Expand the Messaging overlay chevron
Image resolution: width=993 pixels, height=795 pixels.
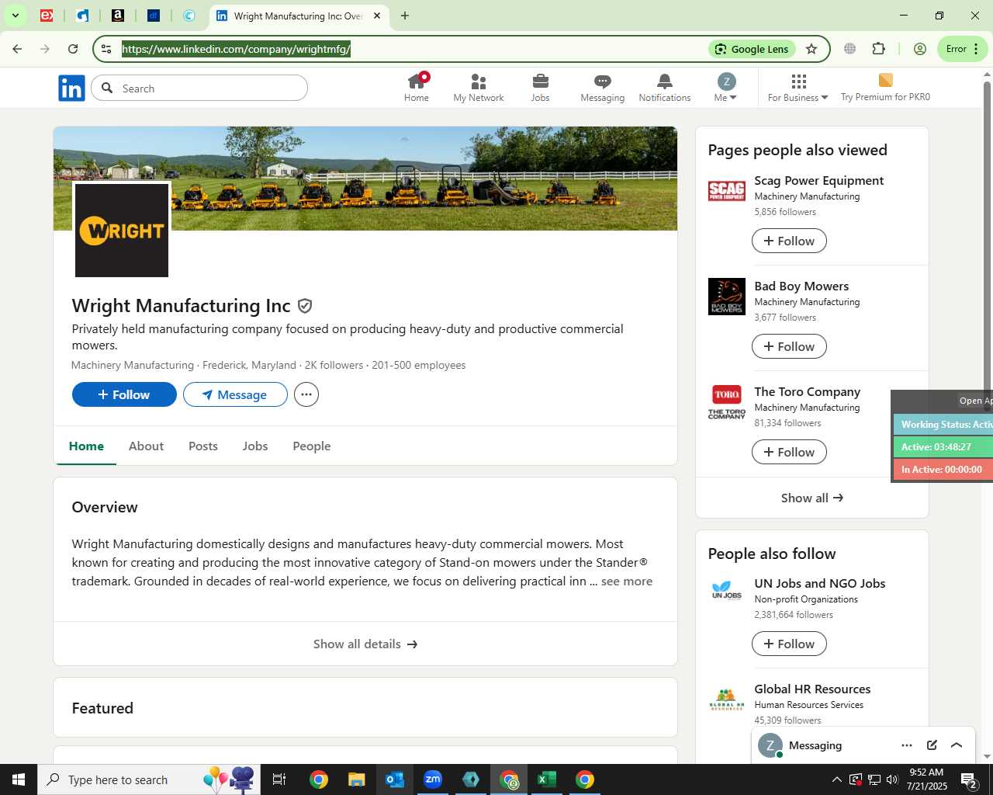957,745
